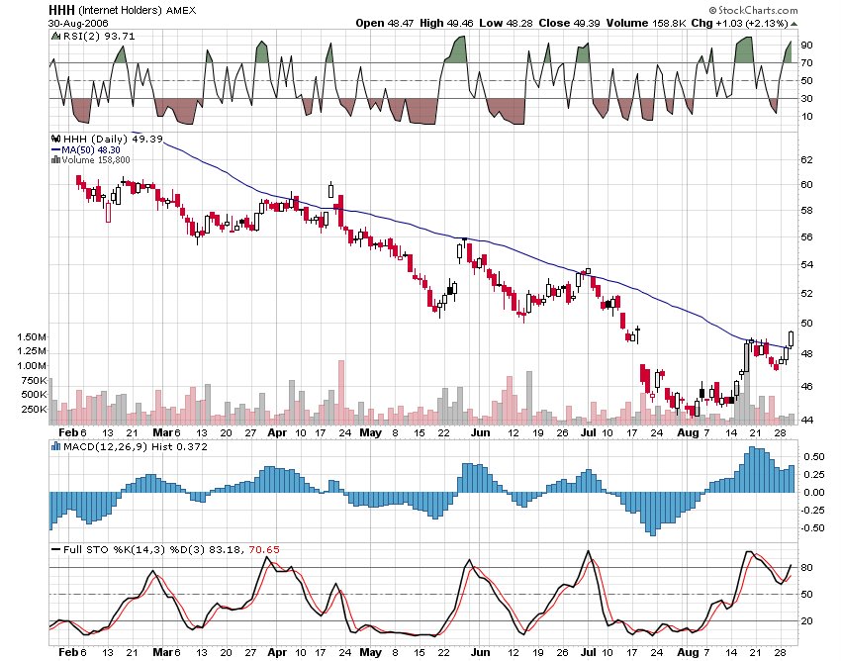The width and height of the screenshot is (841, 661).
Task: Click the Volume 158,800 legend text
Action: pyautogui.click(x=95, y=160)
